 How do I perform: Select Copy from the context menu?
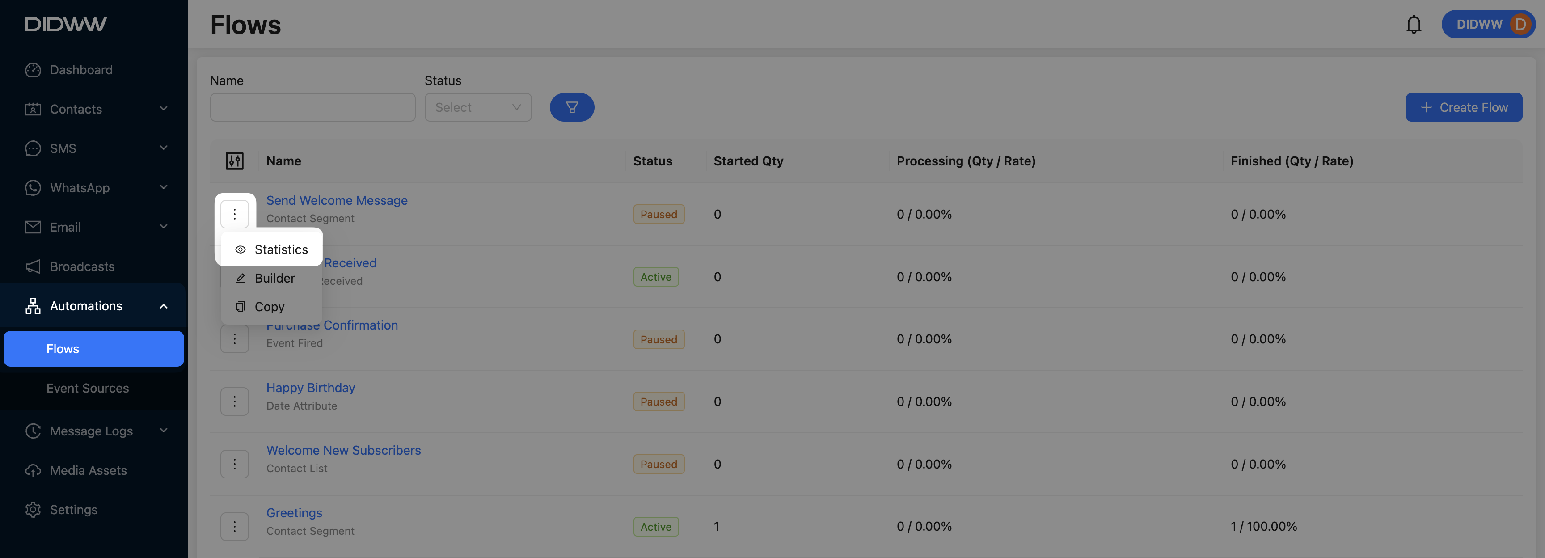269,307
